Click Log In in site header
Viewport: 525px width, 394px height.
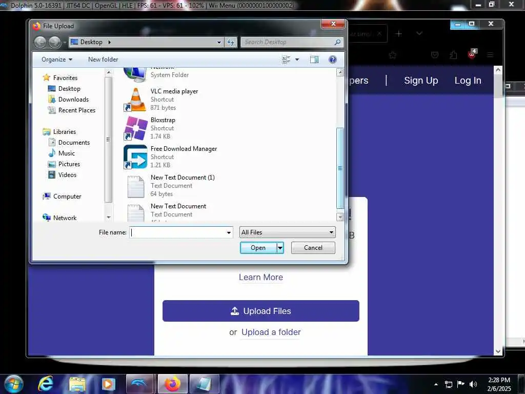pyautogui.click(x=468, y=81)
